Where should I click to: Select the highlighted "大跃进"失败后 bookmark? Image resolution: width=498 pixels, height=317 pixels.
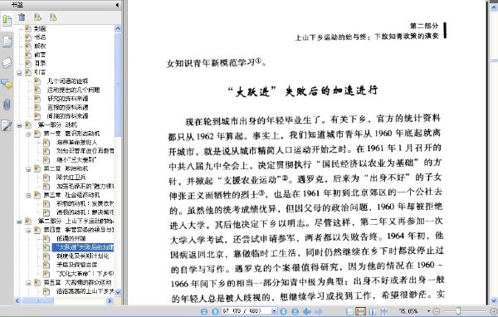click(x=82, y=247)
